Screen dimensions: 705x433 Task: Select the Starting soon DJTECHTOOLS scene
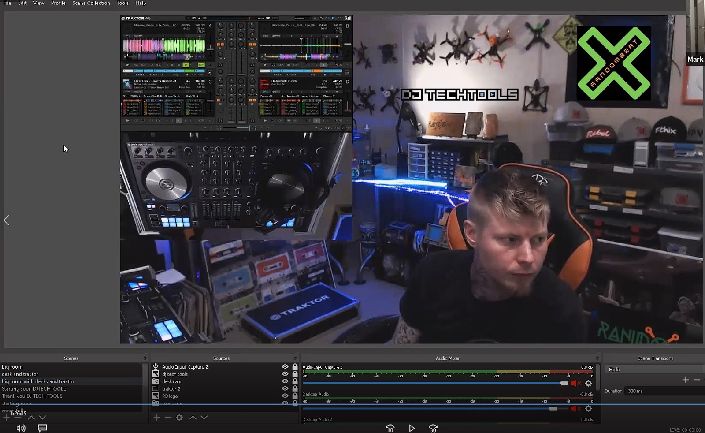click(x=34, y=388)
